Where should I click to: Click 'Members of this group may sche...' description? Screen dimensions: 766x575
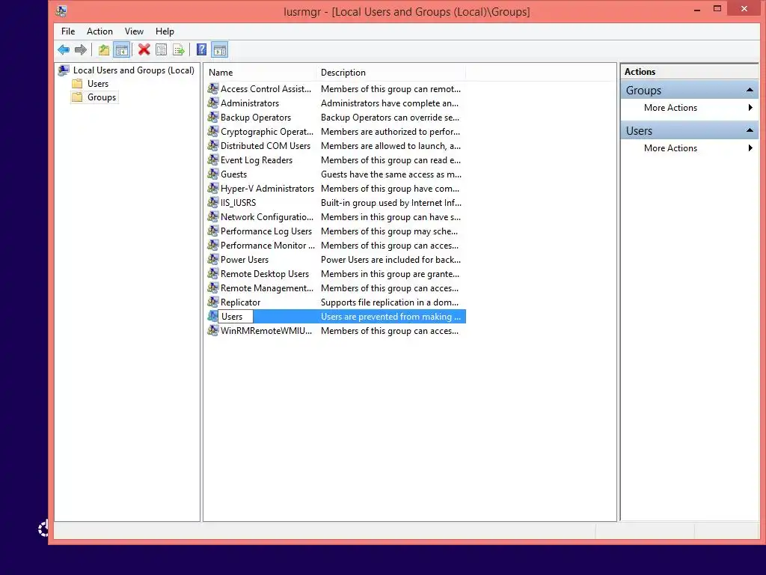pos(389,231)
